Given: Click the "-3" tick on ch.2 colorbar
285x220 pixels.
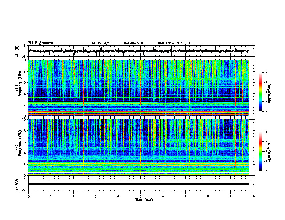Looking at the screenshot, I should pyautogui.click(x=266, y=132).
